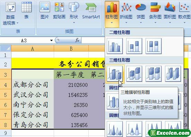Select row 8 header
This screenshot has height=137, width=191.
click(x=6, y=125)
